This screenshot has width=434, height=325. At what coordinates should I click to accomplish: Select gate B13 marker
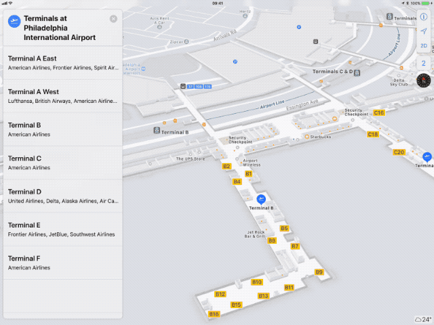(x=263, y=296)
